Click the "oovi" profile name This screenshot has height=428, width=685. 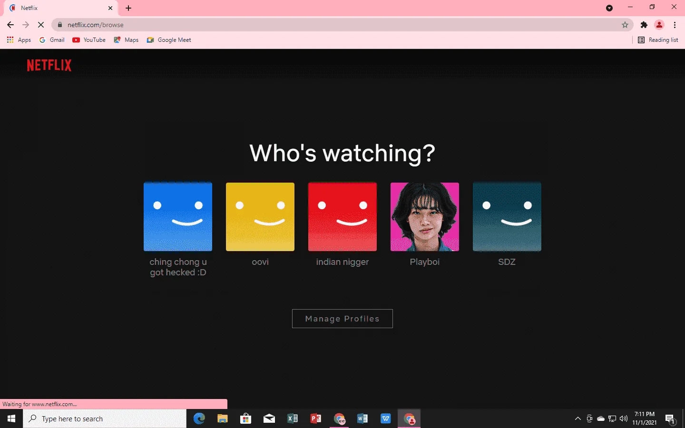pos(260,262)
